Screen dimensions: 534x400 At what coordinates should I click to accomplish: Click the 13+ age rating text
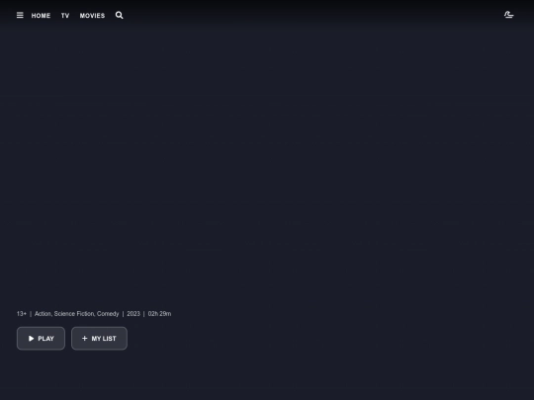22,314
